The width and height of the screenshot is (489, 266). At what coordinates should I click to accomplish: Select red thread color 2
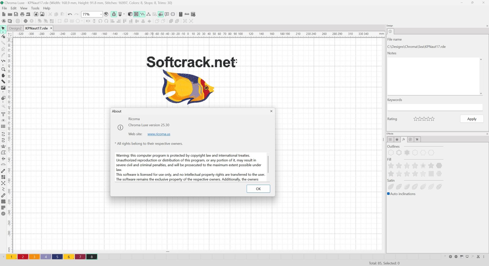[x=23, y=257]
